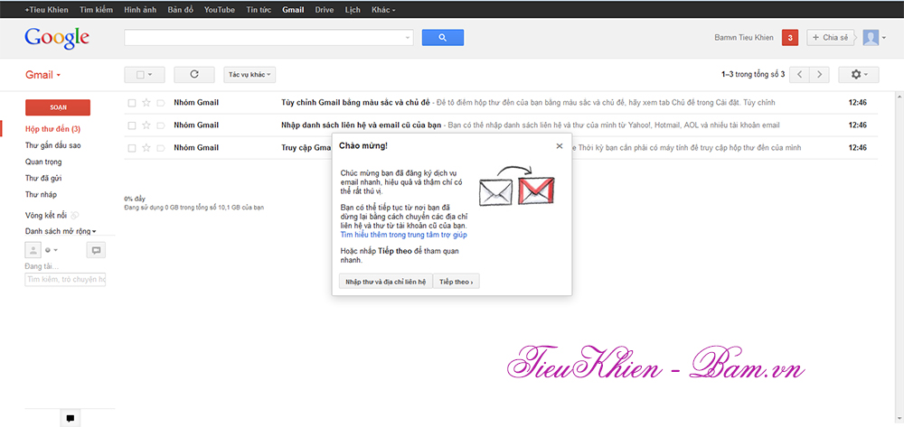Click the profile avatar picture
The height and width of the screenshot is (427, 904).
[871, 37]
